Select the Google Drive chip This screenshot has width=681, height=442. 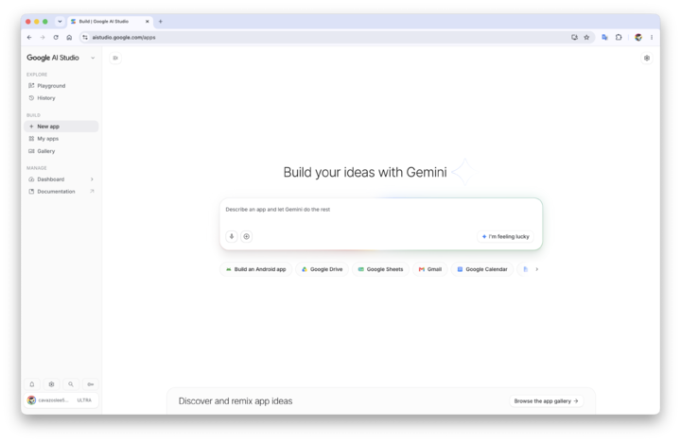point(322,269)
